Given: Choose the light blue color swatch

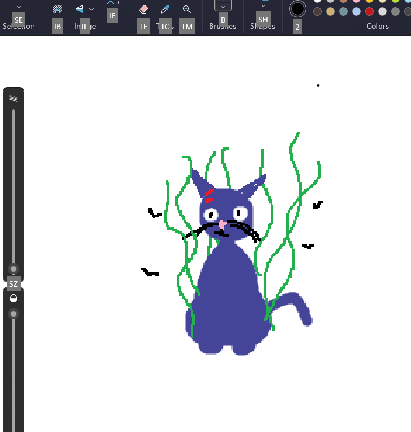Looking at the screenshot, I should [x=356, y=11].
